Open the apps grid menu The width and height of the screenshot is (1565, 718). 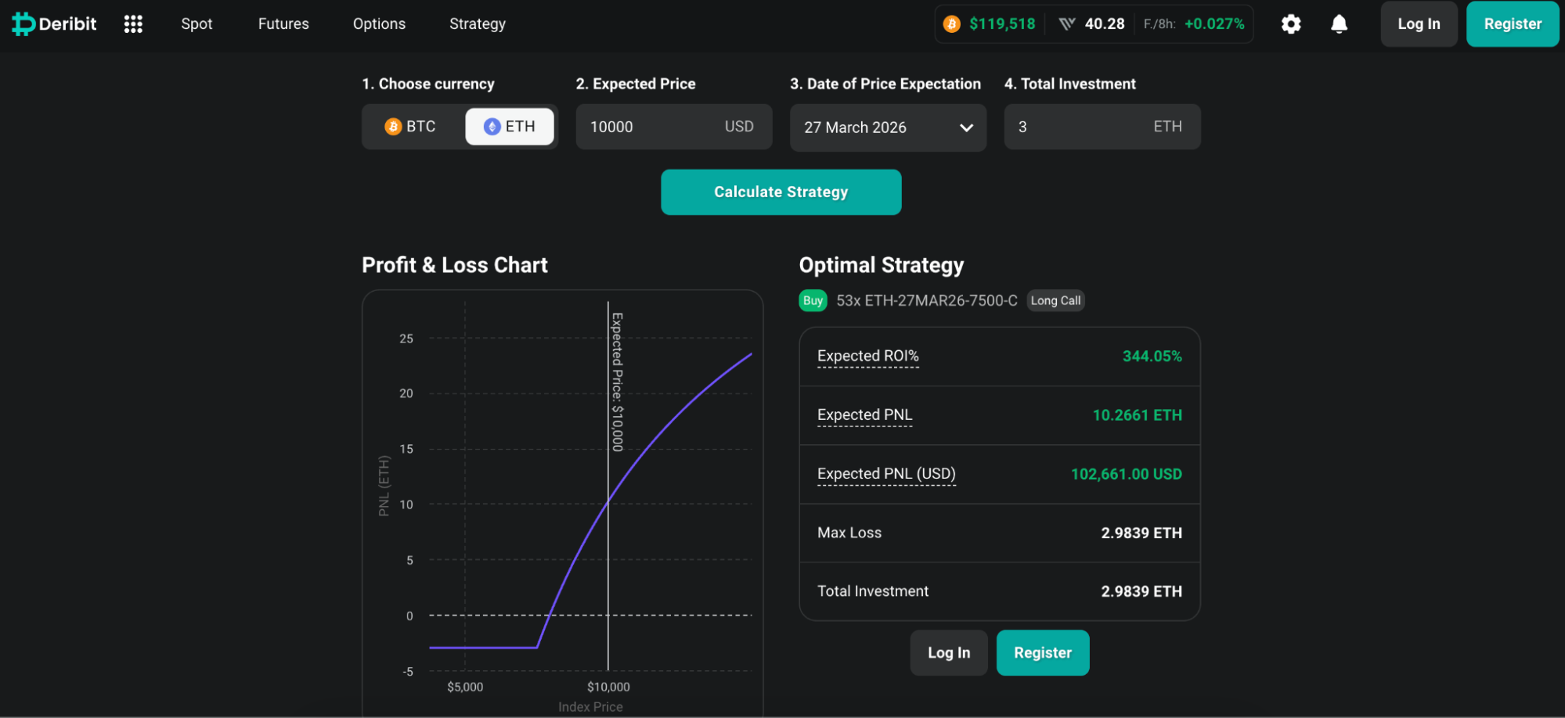click(133, 23)
